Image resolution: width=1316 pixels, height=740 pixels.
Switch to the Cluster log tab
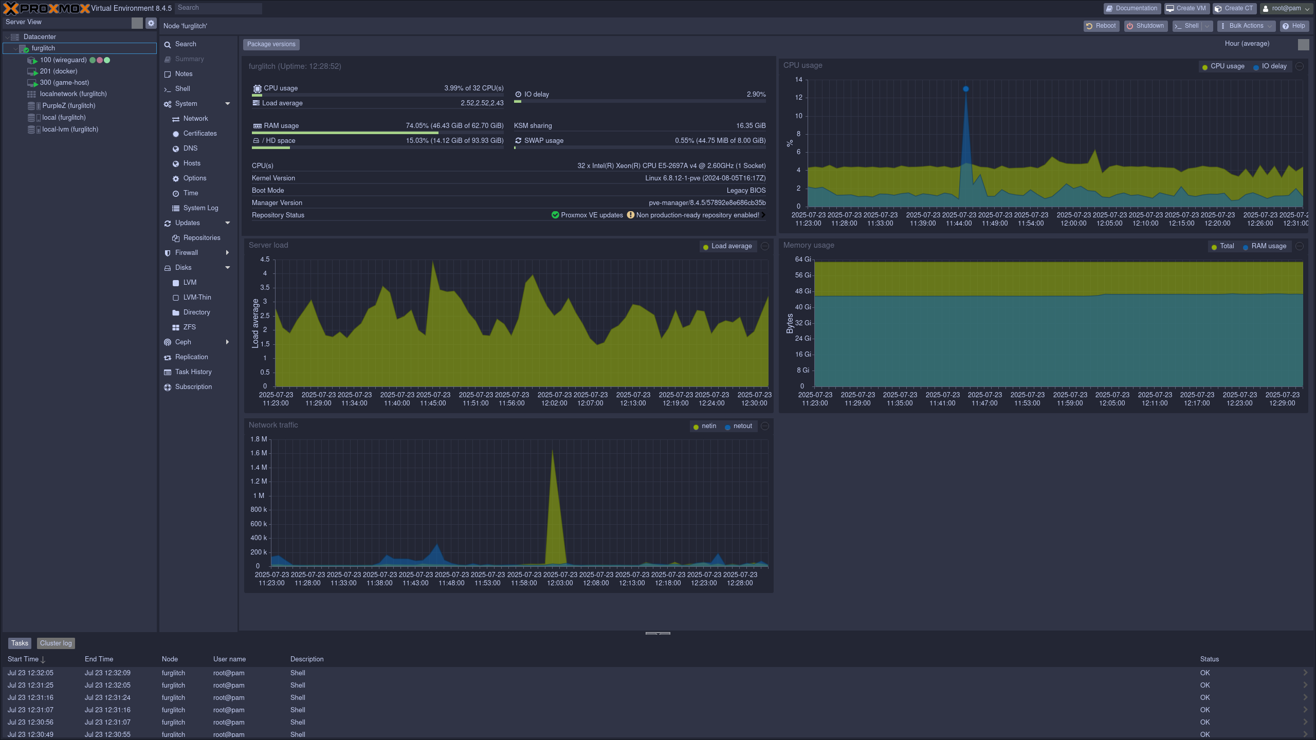click(56, 643)
